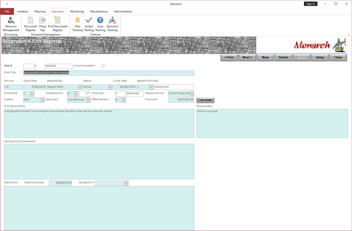Expand the Reported By dropdown
The width and height of the screenshot is (352, 231).
(x=80, y=87)
